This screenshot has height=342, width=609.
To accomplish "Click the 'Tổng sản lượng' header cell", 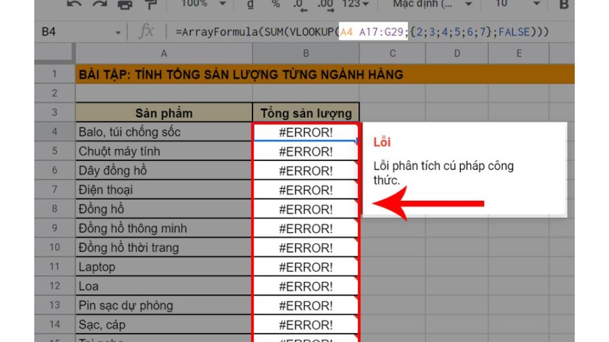I will [306, 113].
